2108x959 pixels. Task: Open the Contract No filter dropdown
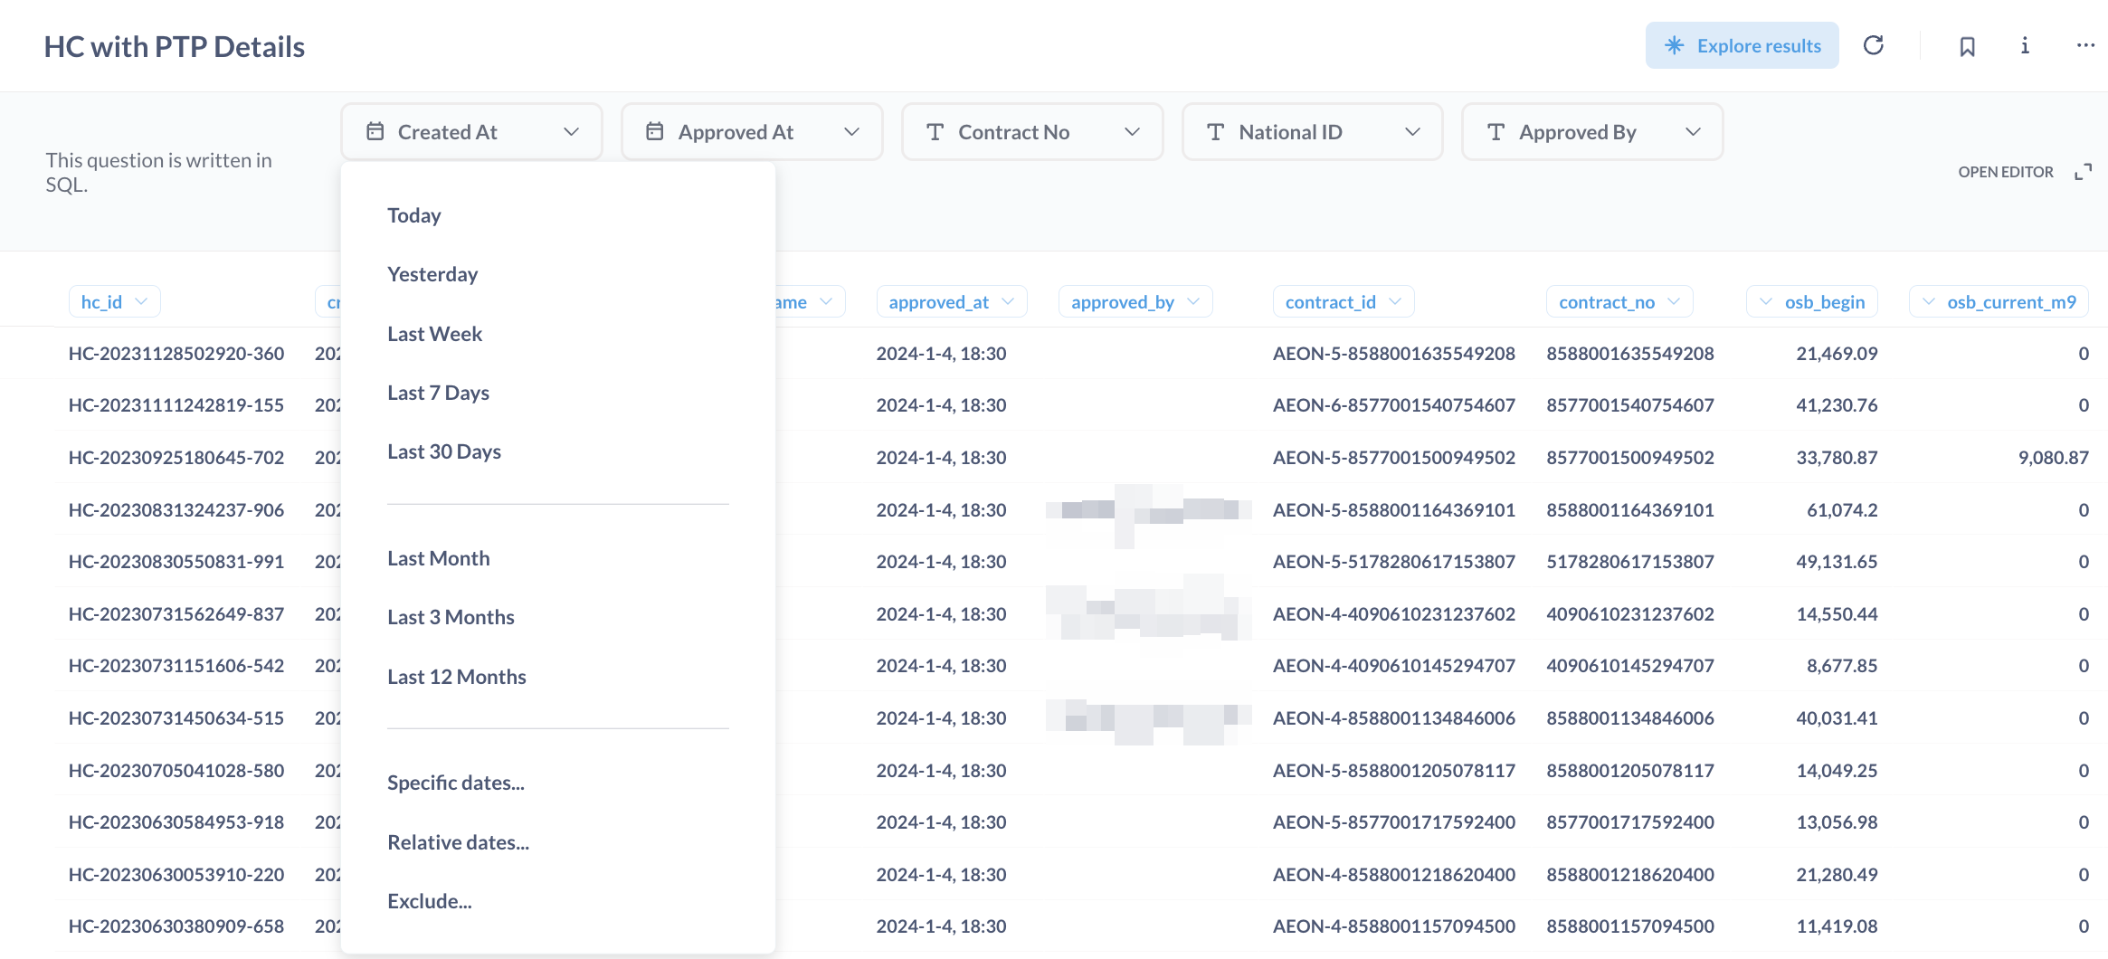click(x=1032, y=132)
